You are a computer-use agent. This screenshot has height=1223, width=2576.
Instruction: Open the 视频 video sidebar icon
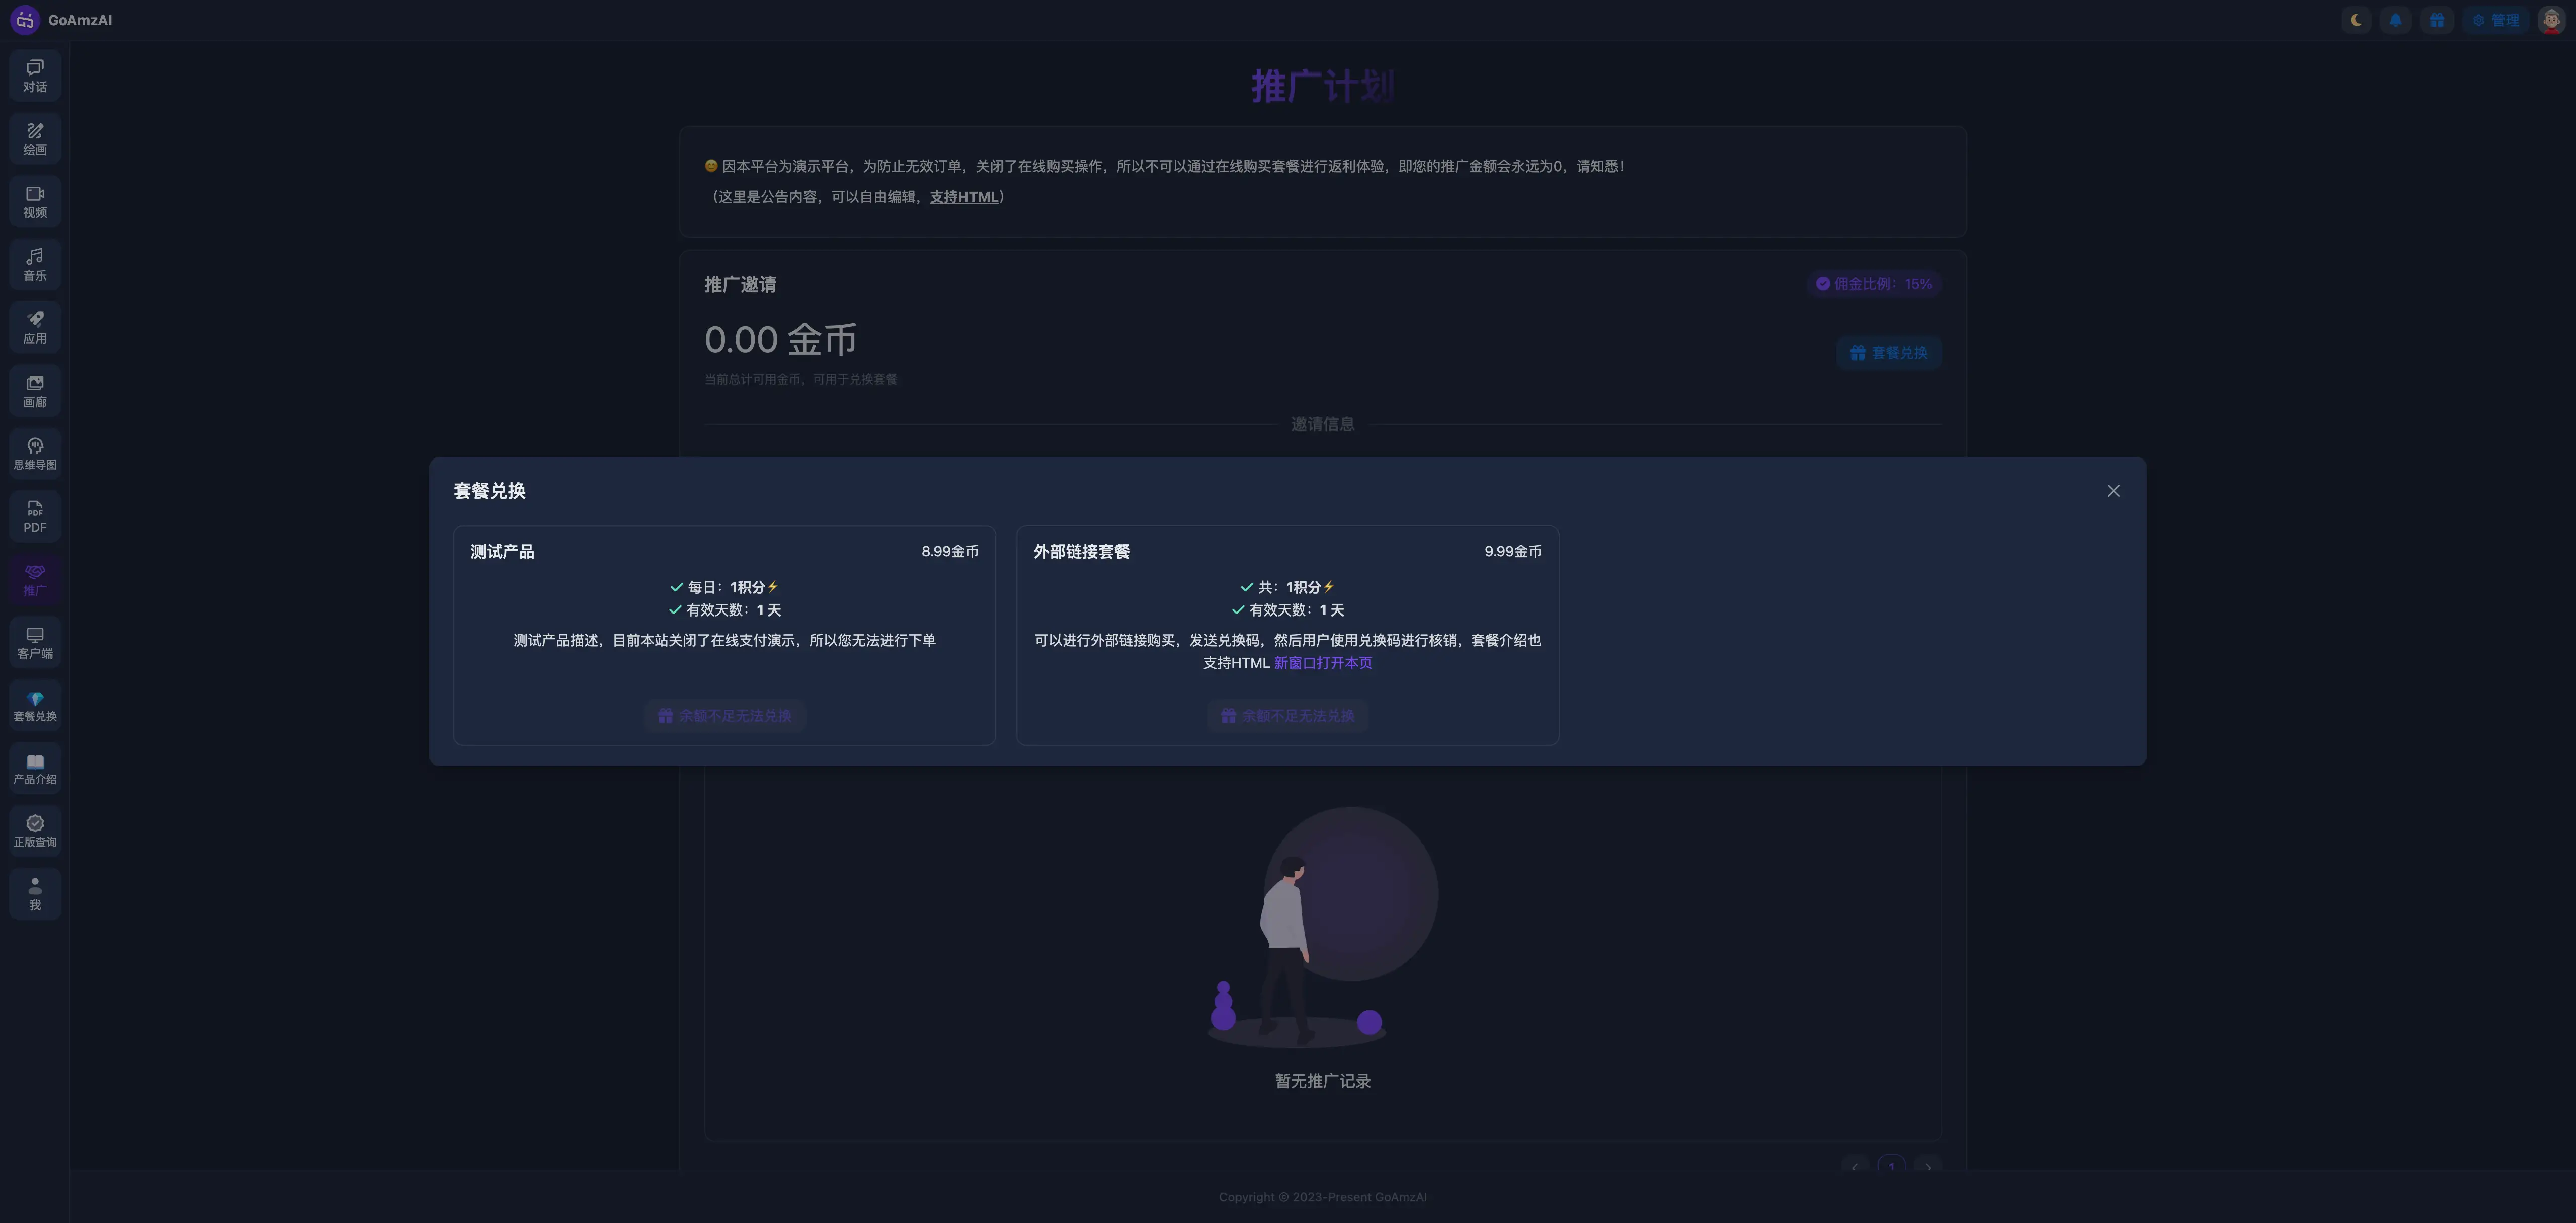click(35, 202)
